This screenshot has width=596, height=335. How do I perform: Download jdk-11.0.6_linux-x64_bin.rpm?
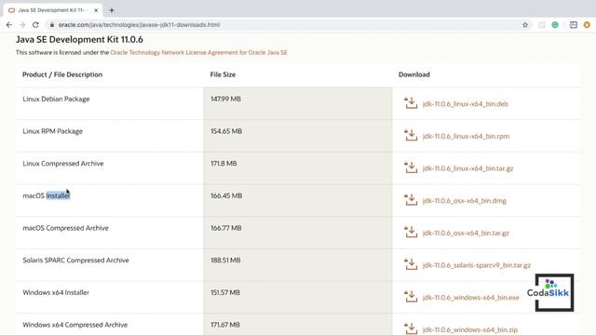coord(466,136)
